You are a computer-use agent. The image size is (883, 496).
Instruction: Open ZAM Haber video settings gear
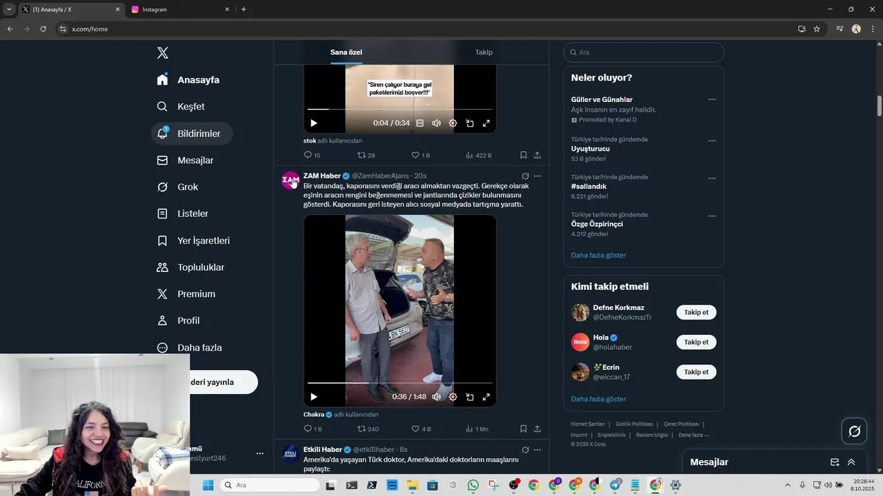tap(453, 397)
